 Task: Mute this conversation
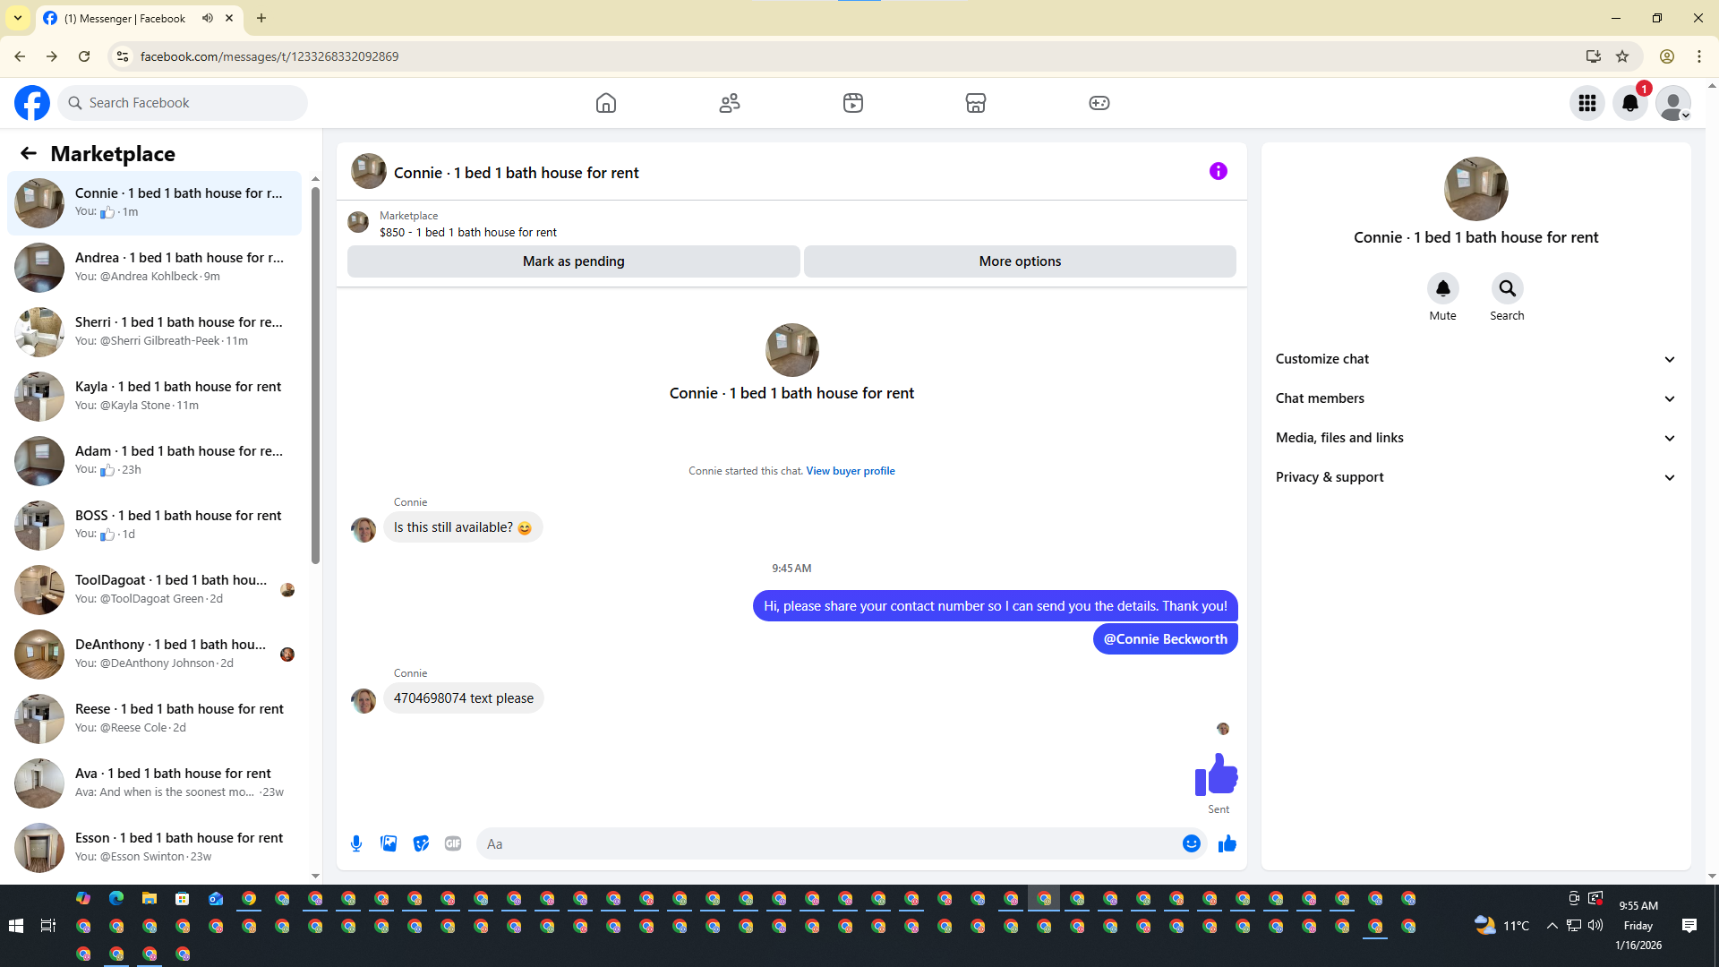click(1442, 289)
